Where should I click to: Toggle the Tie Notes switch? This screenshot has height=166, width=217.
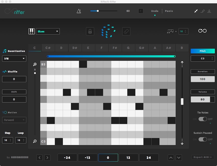click(203, 119)
